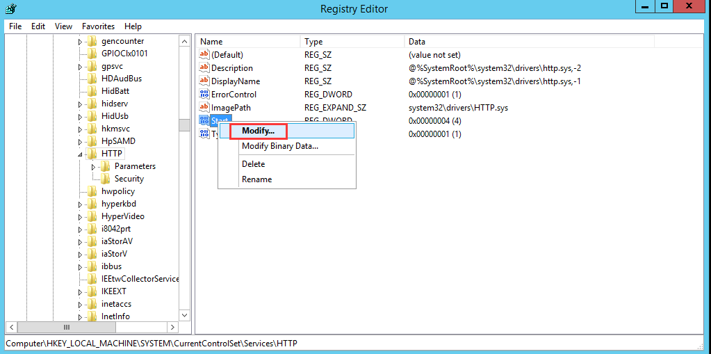This screenshot has width=711, height=354.
Task: Choose Modify Binary Data... from context menu
Action: tap(286, 146)
